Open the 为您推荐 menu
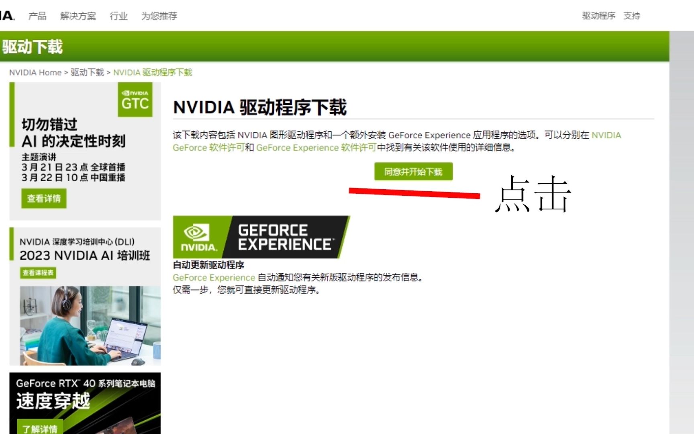 point(159,16)
